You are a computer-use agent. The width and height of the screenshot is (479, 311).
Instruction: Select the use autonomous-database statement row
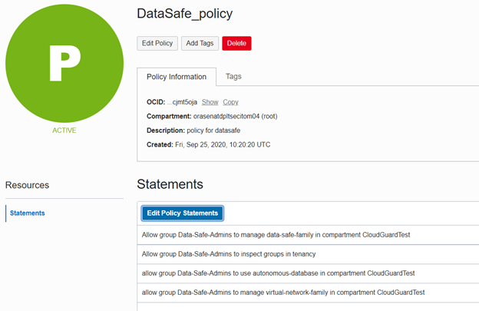click(x=308, y=273)
